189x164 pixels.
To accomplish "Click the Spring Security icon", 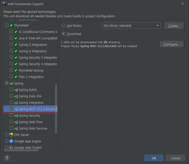I will click(16, 116).
